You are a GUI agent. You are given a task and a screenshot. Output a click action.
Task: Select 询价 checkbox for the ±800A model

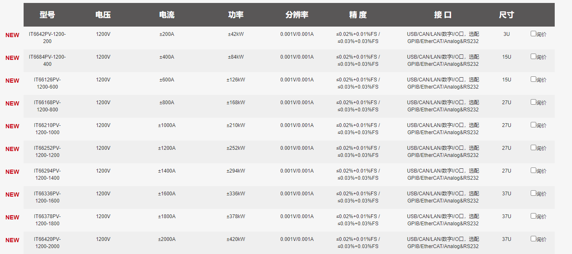pyautogui.click(x=533, y=102)
